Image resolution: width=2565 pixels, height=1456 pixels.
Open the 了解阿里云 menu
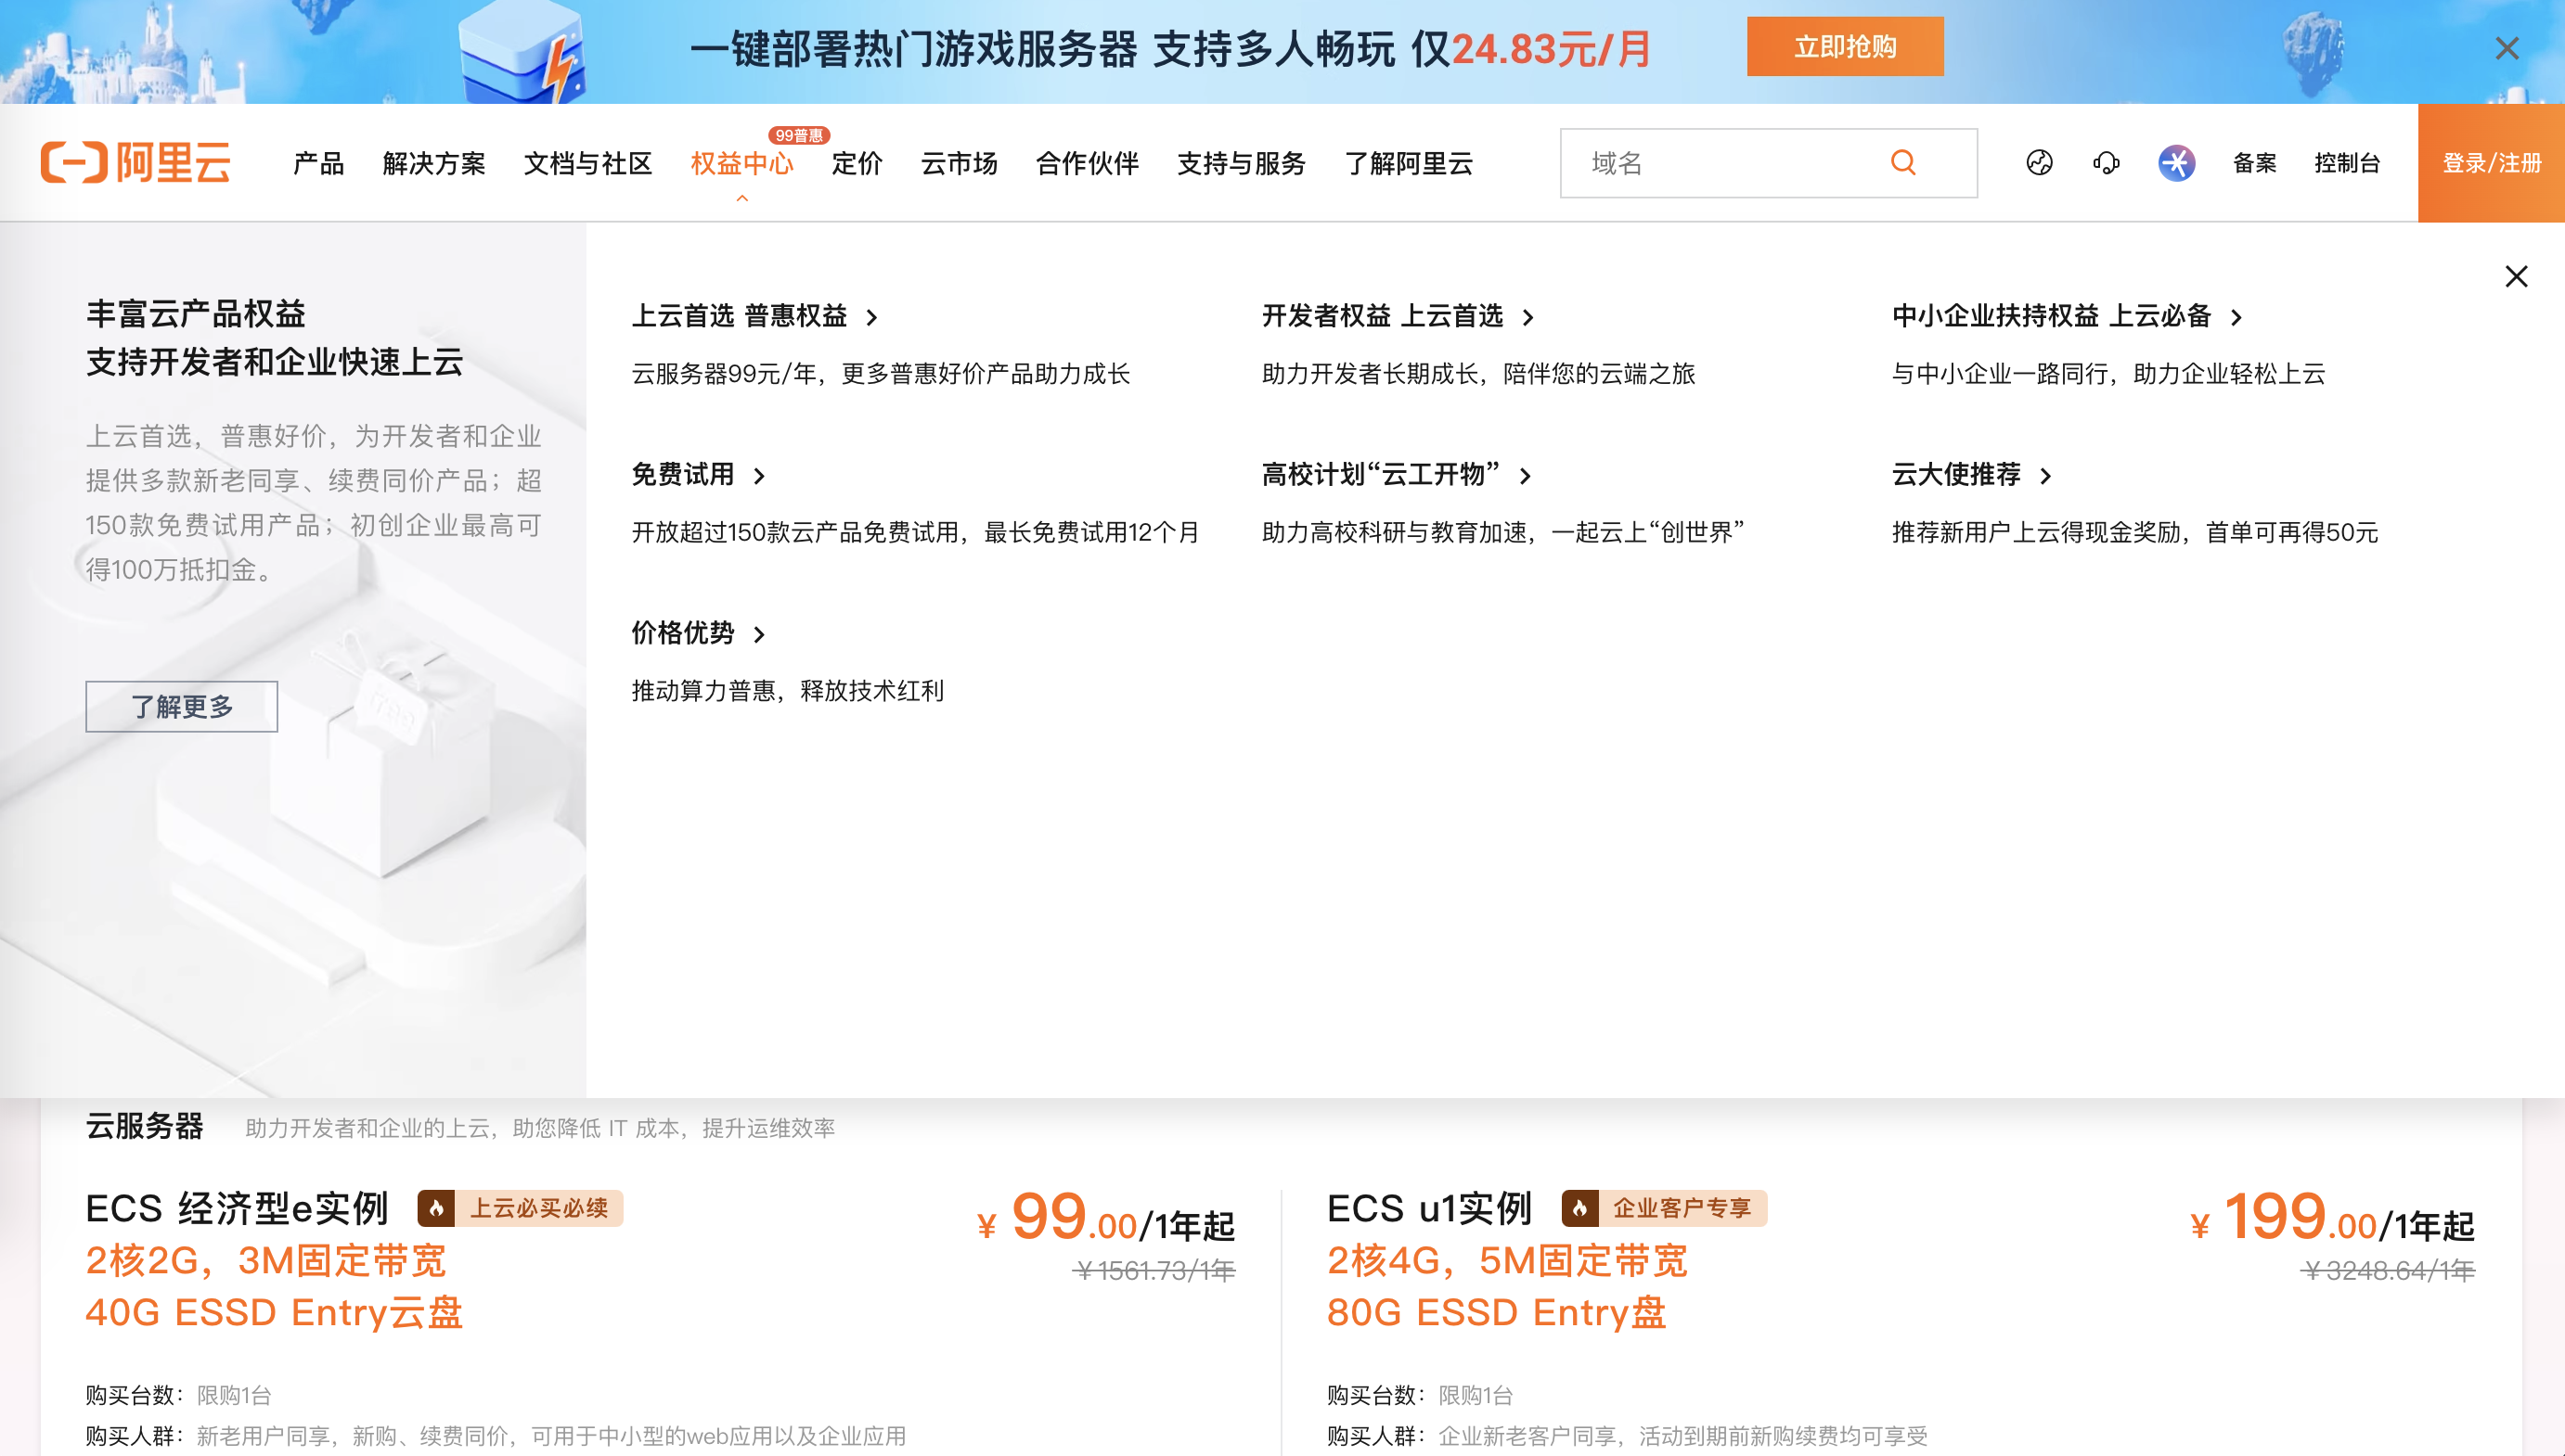[1409, 163]
